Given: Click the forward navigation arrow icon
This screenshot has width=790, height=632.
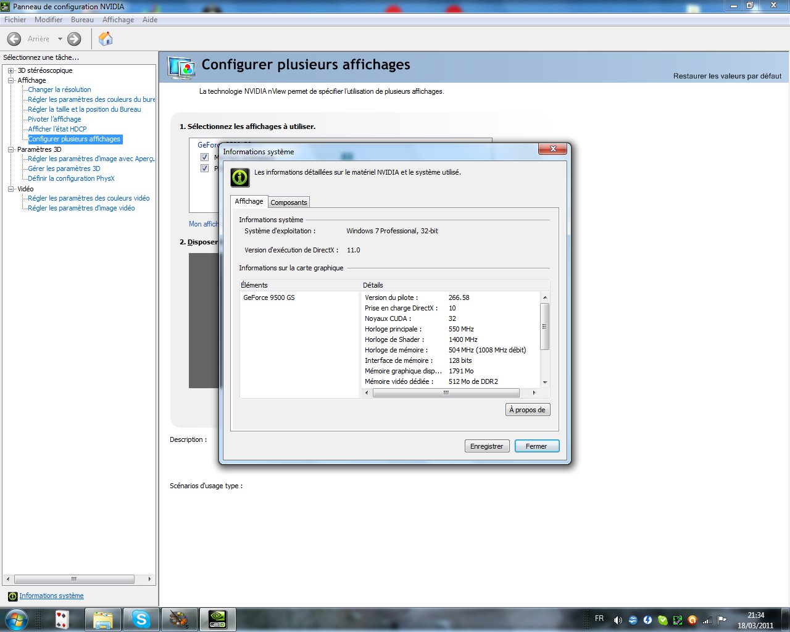Looking at the screenshot, I should [x=74, y=39].
